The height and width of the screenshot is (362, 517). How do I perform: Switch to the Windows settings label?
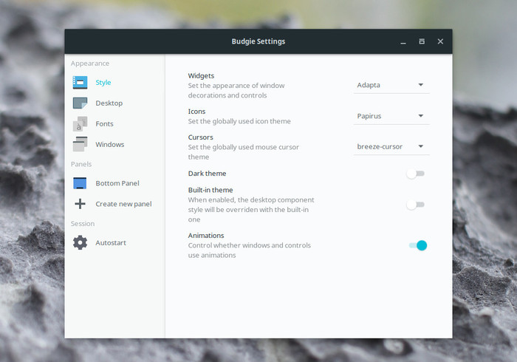(x=110, y=144)
